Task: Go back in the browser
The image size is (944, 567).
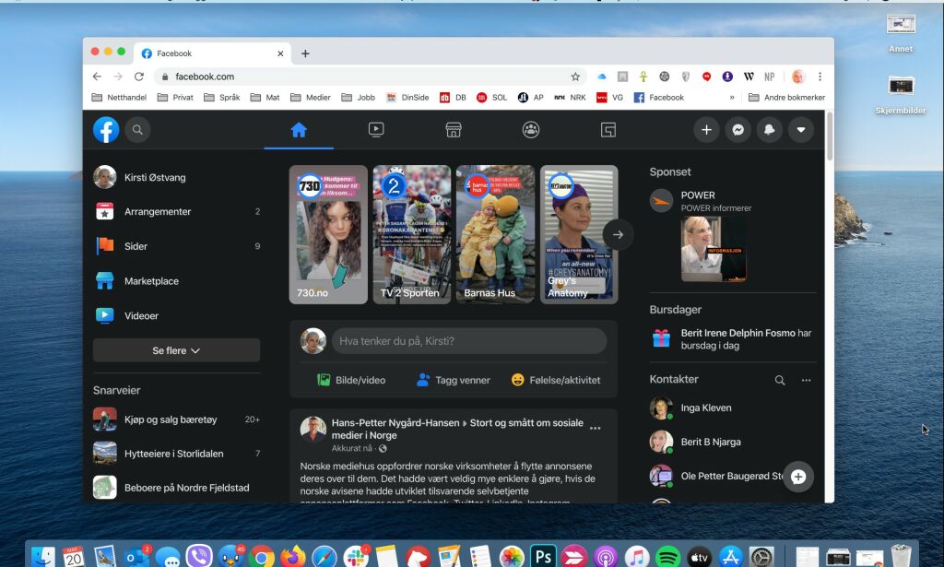Action: pyautogui.click(x=97, y=77)
